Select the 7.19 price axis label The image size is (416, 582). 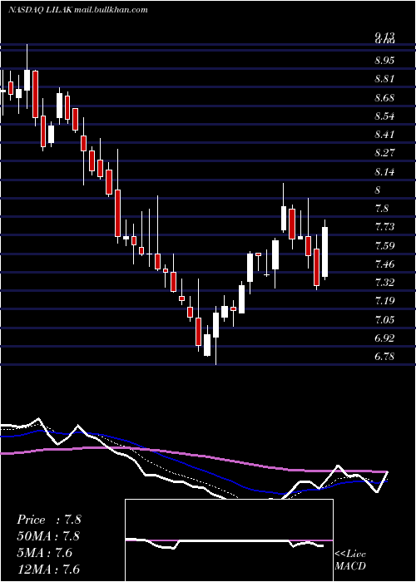coord(384,301)
